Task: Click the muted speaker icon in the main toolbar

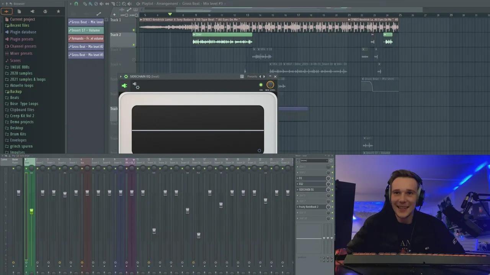Action: pos(102,3)
